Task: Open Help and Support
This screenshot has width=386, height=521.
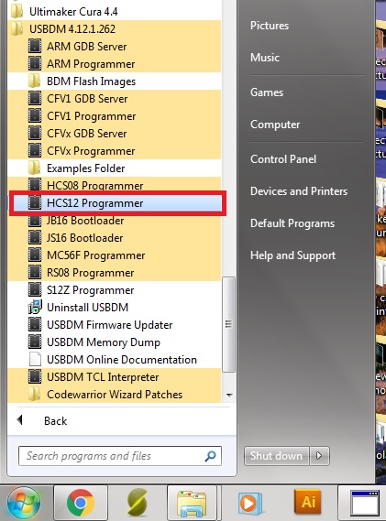Action: click(292, 255)
